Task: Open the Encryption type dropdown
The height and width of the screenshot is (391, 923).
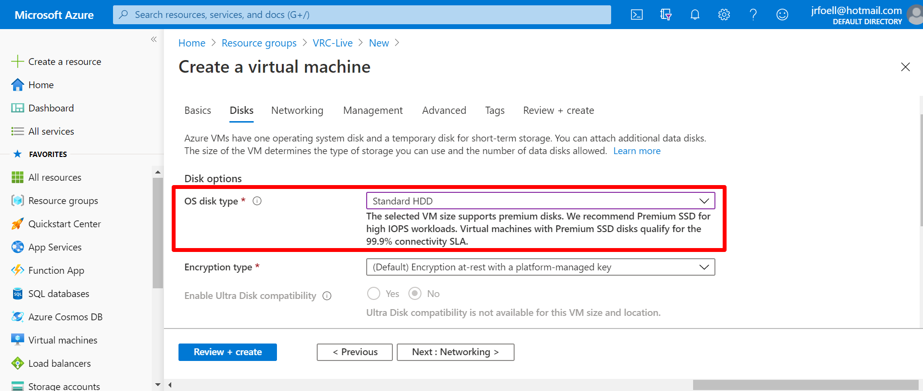Action: (x=540, y=267)
